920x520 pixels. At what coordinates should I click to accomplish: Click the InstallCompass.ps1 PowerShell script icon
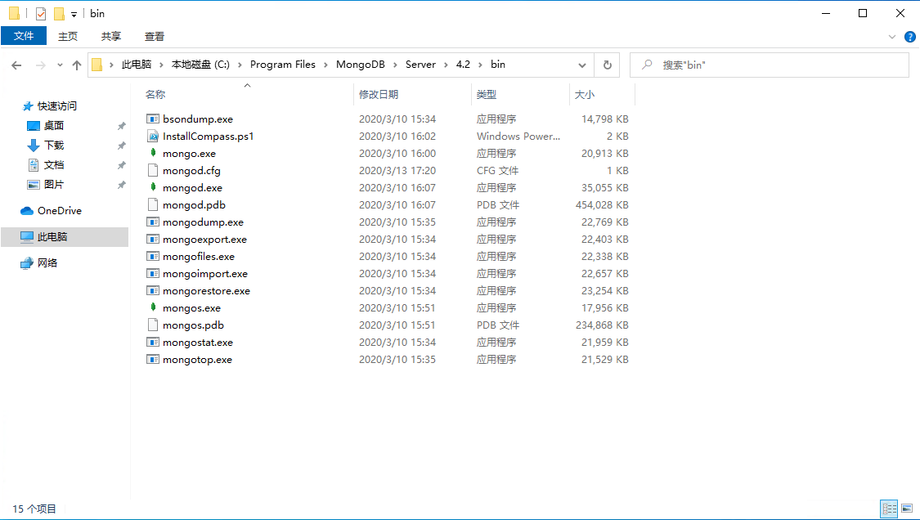pyautogui.click(x=153, y=137)
